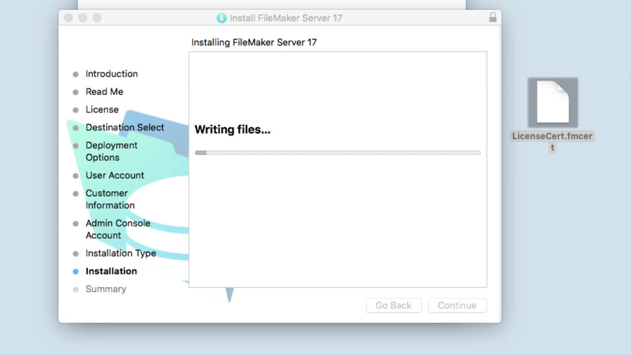This screenshot has width=631, height=355.
Task: Select the Read Me step
Action: pyautogui.click(x=104, y=92)
